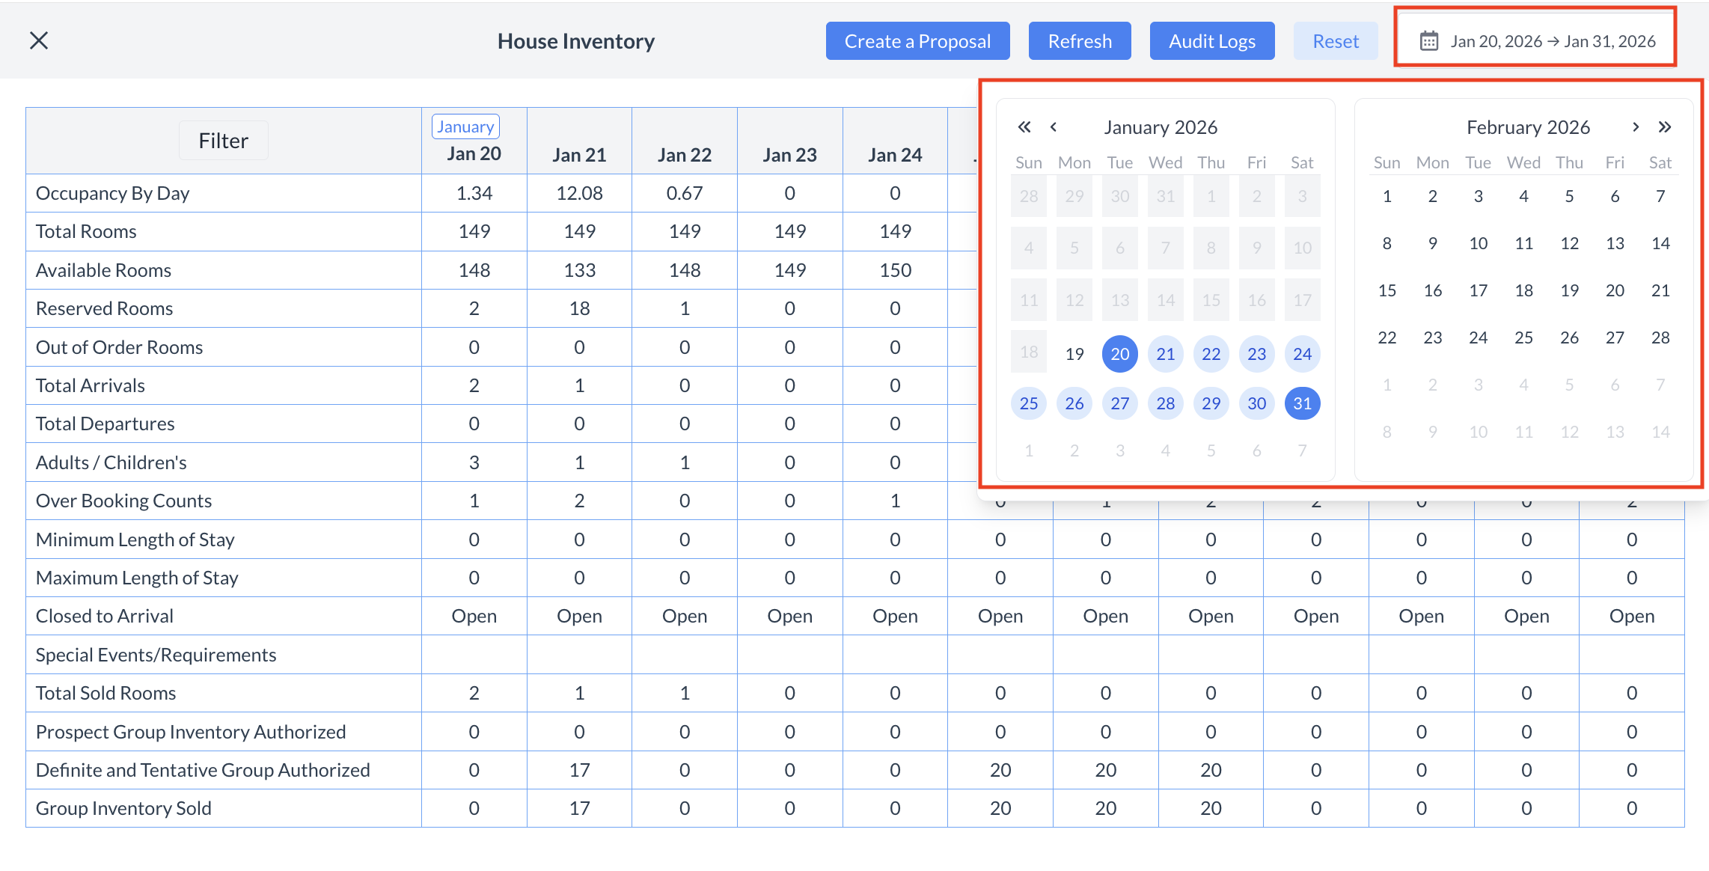Select January 19 in the calendar

point(1074,354)
